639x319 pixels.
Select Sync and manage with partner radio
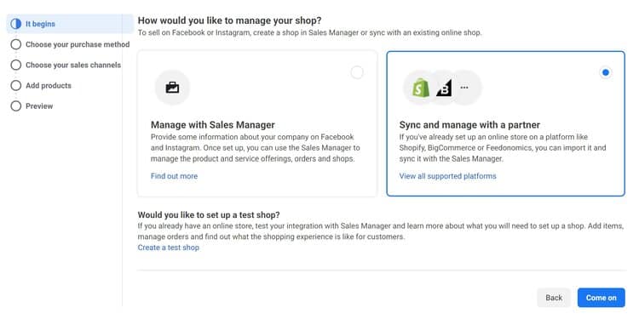[606, 73]
